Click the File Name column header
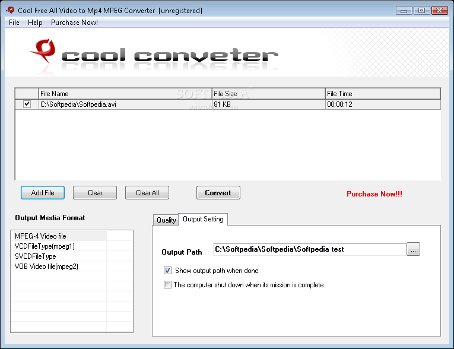 [x=125, y=94]
